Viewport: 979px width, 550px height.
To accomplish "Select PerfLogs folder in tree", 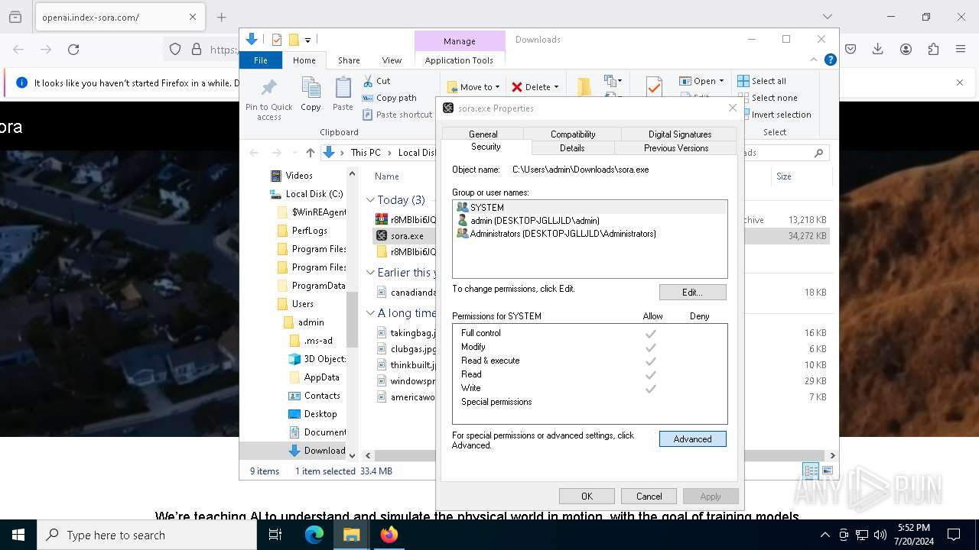I will (309, 231).
